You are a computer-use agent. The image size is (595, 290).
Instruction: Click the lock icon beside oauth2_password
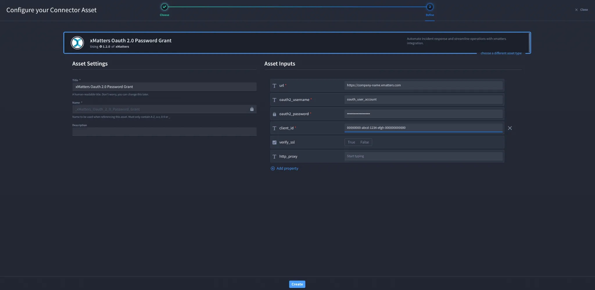tap(274, 114)
